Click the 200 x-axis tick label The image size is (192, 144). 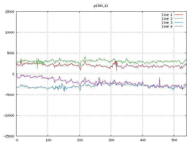click(79, 140)
